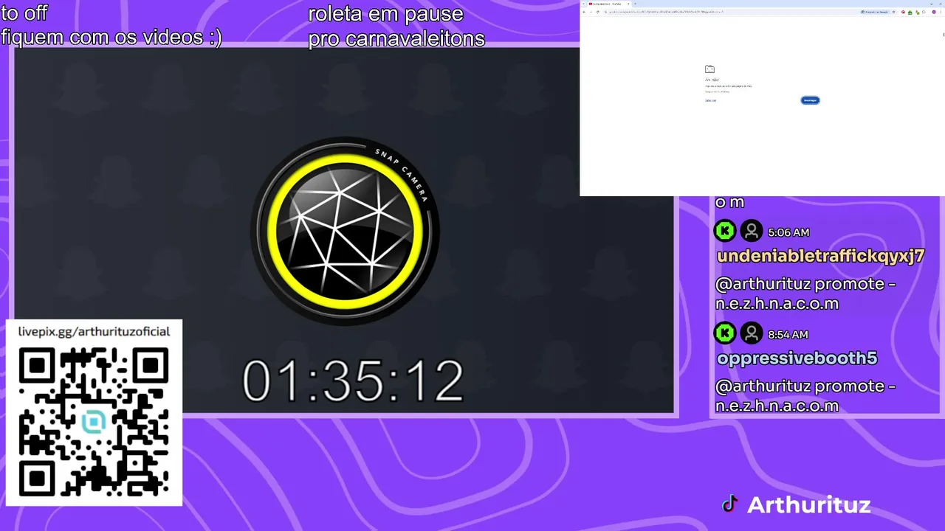This screenshot has height=531, width=945.
Task: Open the browser three-dot menu
Action: click(x=941, y=12)
